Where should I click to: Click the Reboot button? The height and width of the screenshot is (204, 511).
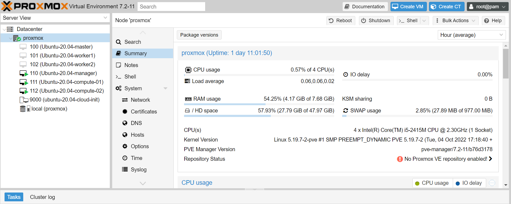coord(341,21)
